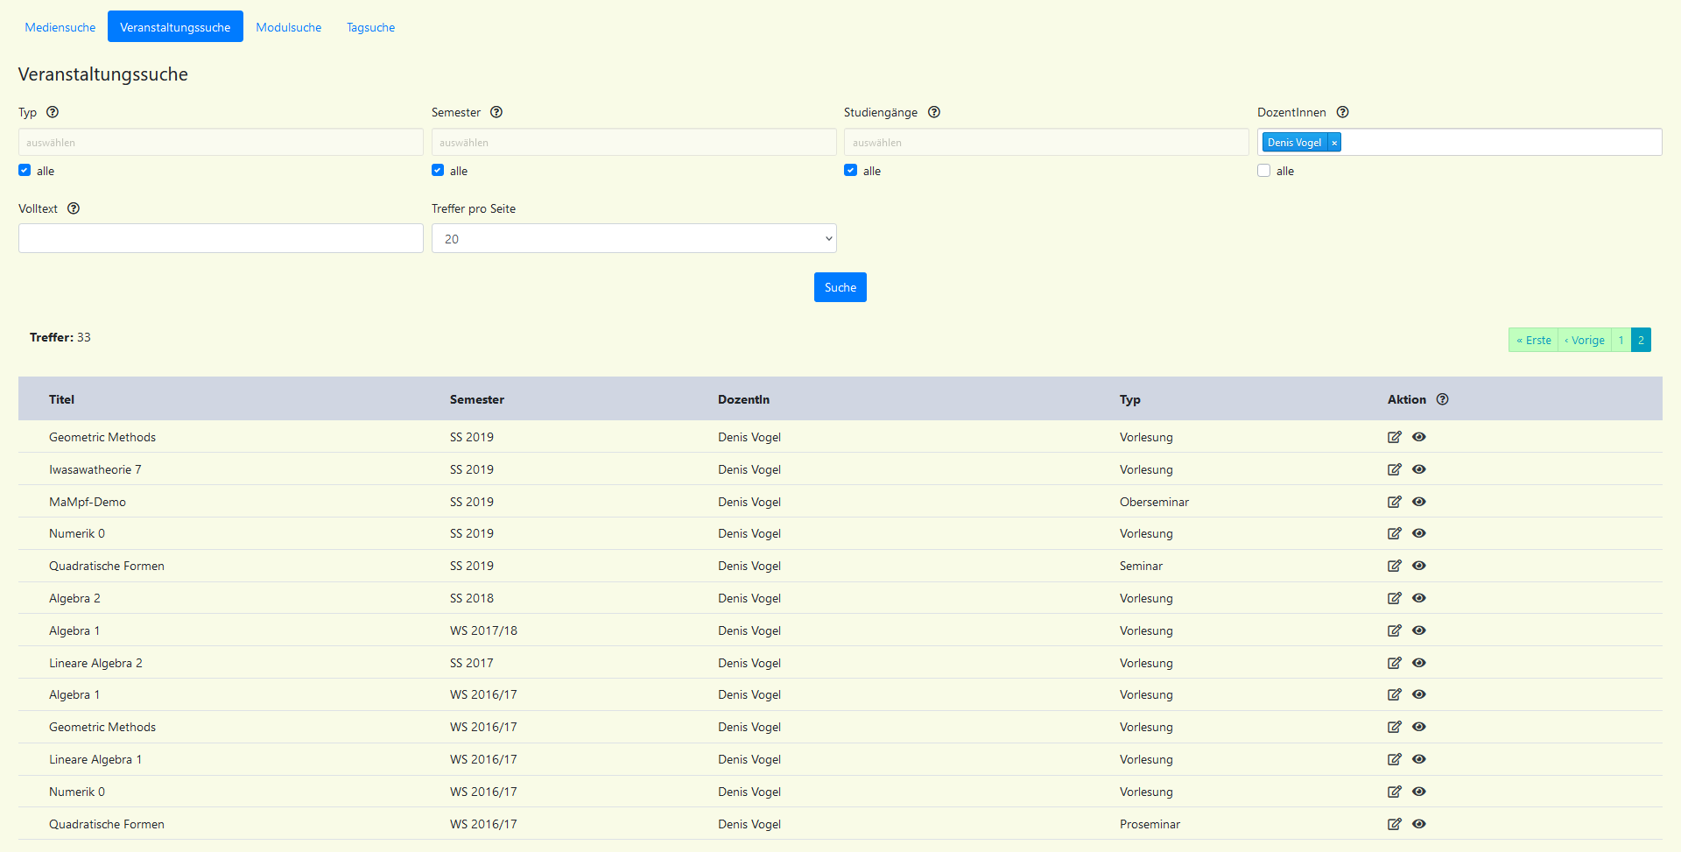Image resolution: width=1681 pixels, height=852 pixels.
Task: Go to the Vorige results page
Action: tap(1585, 340)
